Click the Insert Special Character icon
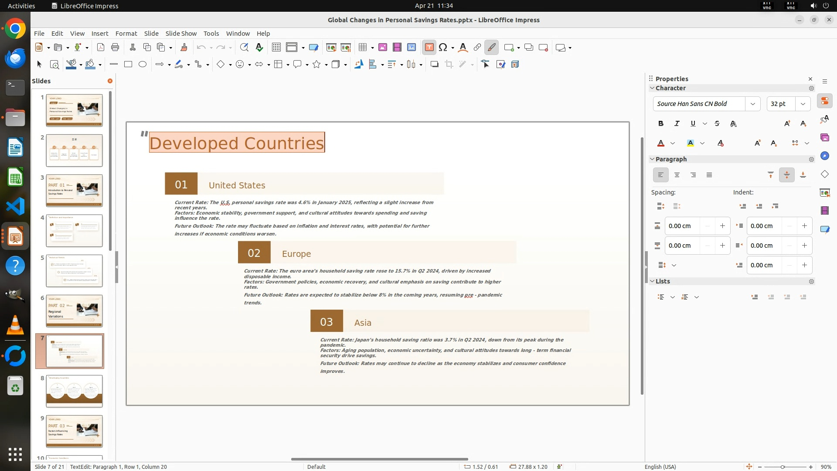 443,48
